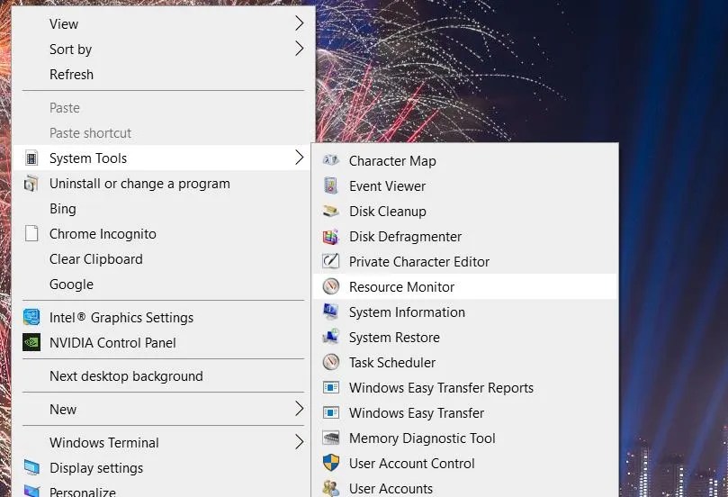This screenshot has width=728, height=497.
Task: Launch Character Map from submenu text
Action: (x=392, y=161)
